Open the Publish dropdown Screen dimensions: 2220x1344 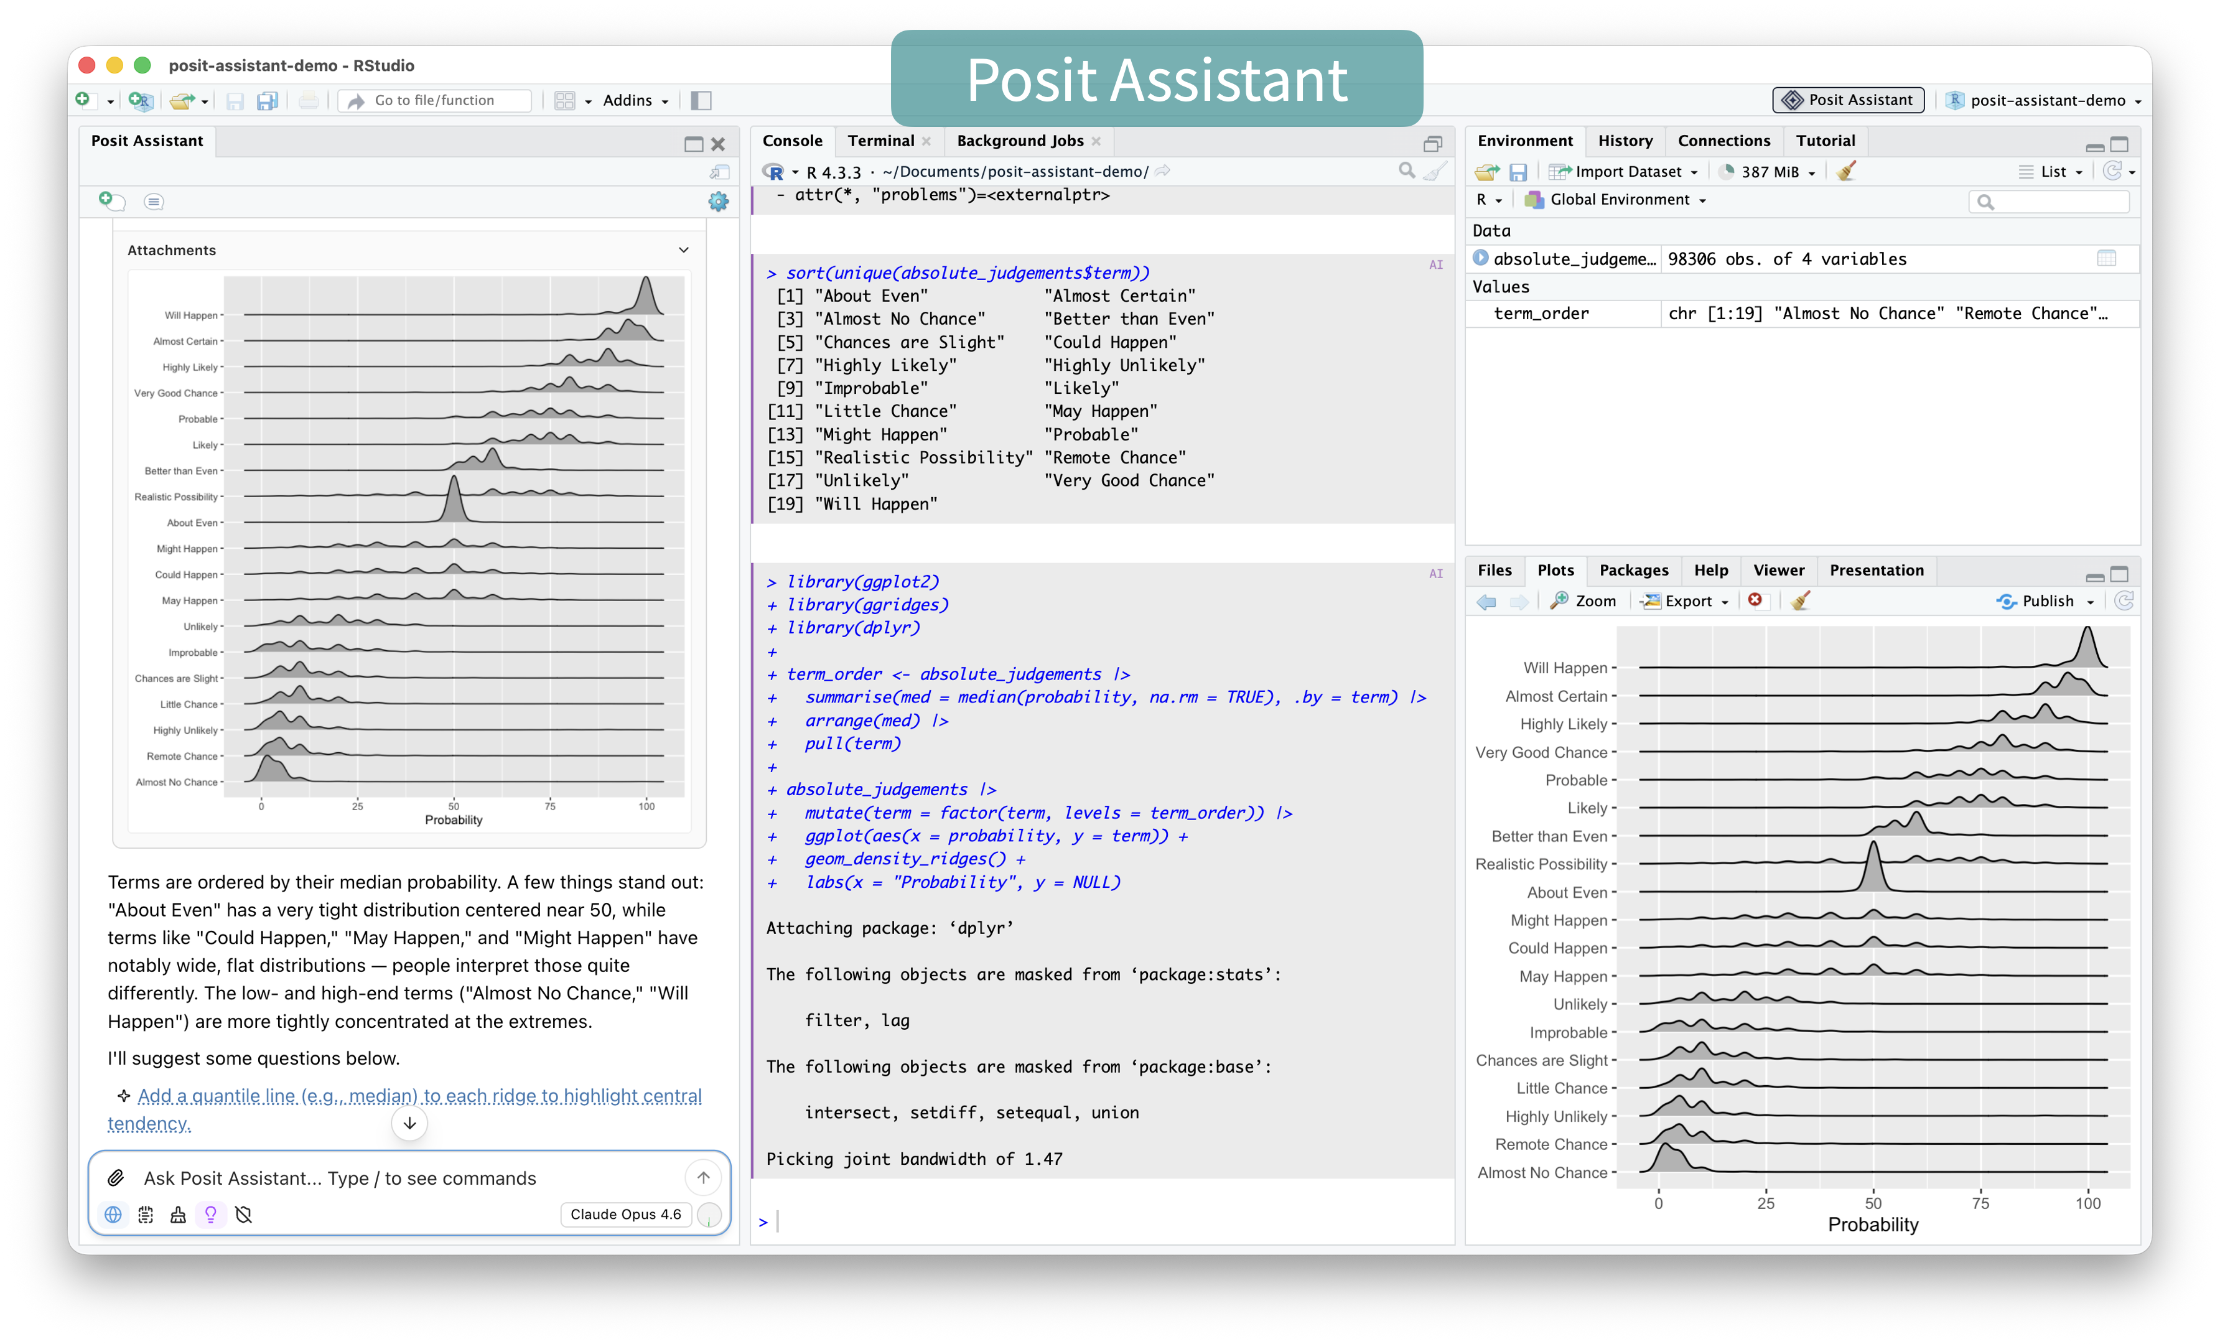point(2045,601)
